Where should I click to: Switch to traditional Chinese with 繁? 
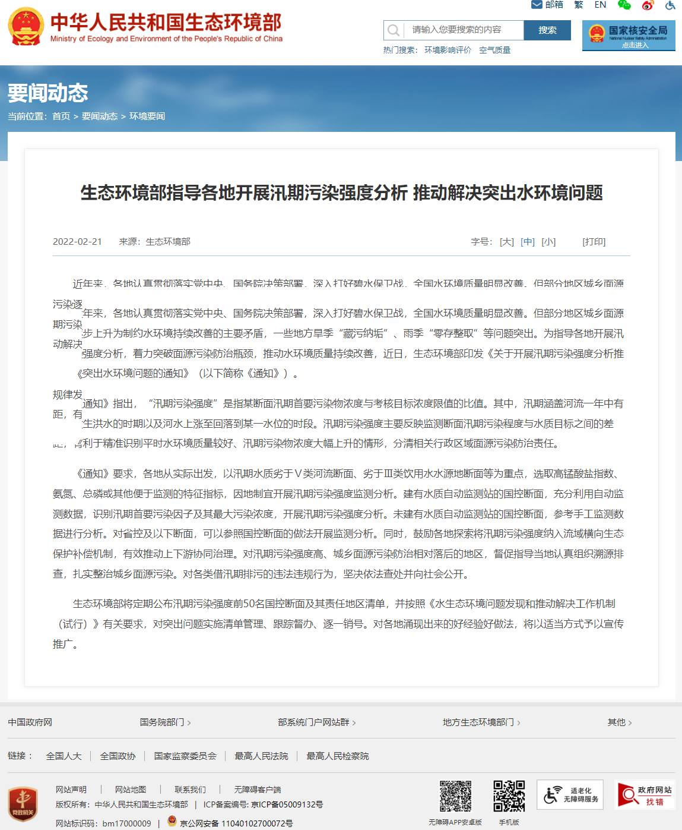579,5
